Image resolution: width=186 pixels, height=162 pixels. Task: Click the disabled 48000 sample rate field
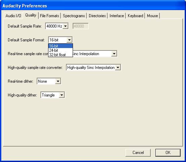(80, 26)
